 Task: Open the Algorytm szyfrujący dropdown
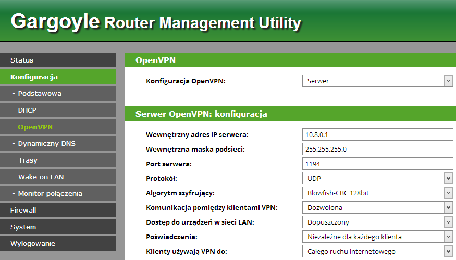377,193
